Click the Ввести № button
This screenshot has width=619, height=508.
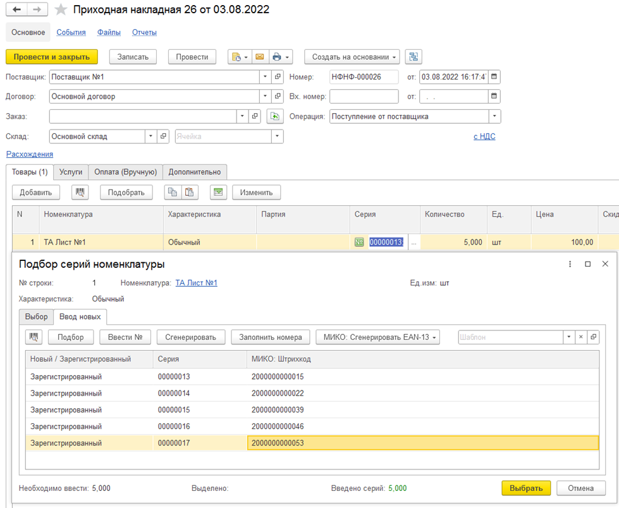coord(125,337)
